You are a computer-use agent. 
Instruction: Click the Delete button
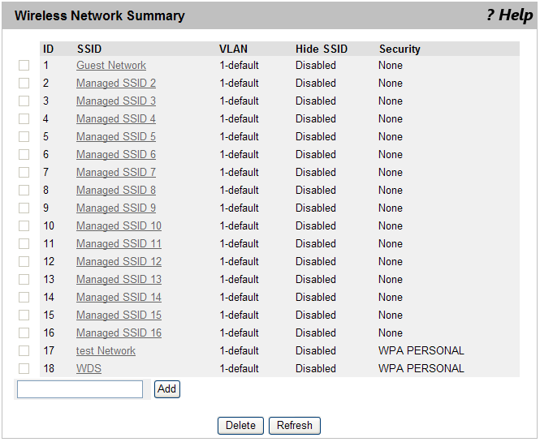coord(240,426)
